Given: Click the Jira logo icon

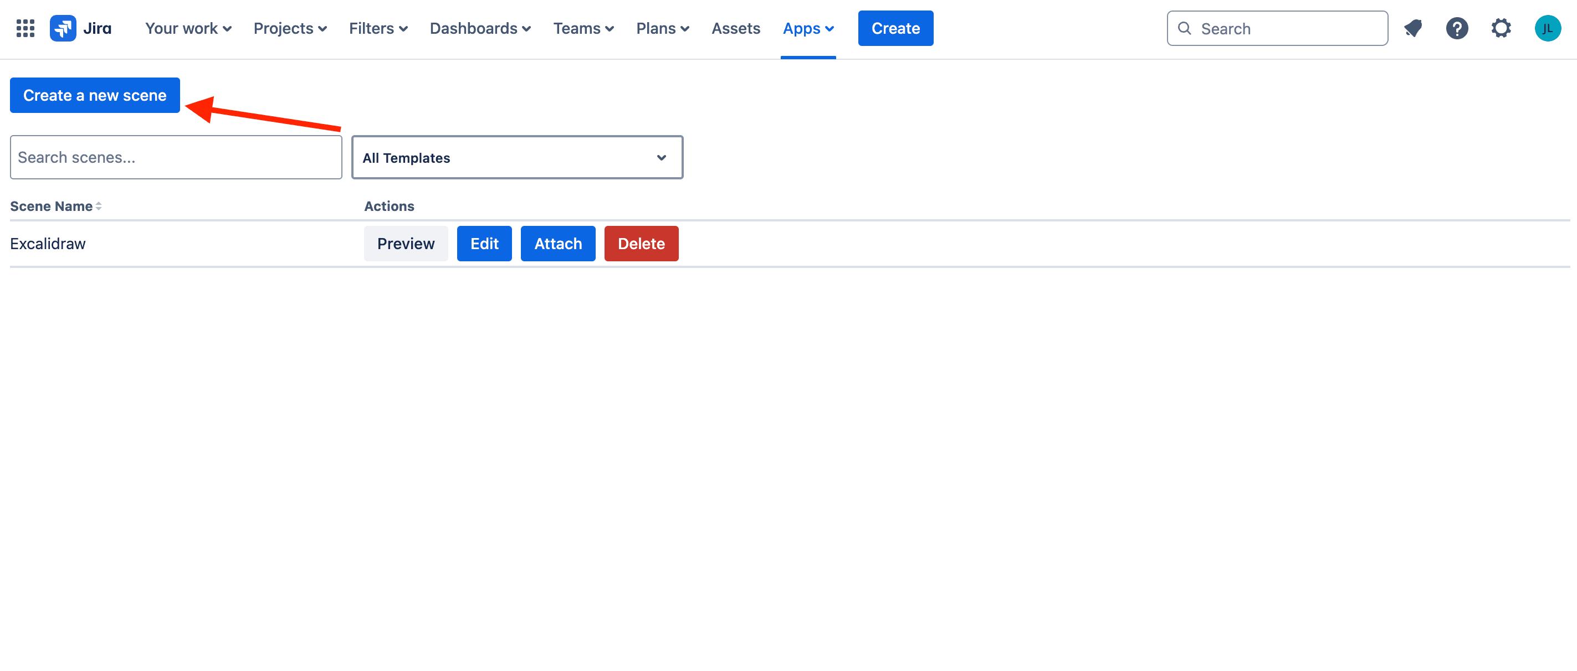Looking at the screenshot, I should [x=63, y=28].
